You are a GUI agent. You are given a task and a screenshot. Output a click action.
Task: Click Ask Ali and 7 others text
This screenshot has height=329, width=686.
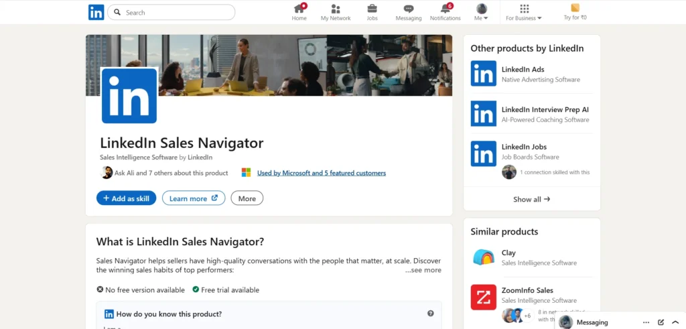click(171, 173)
